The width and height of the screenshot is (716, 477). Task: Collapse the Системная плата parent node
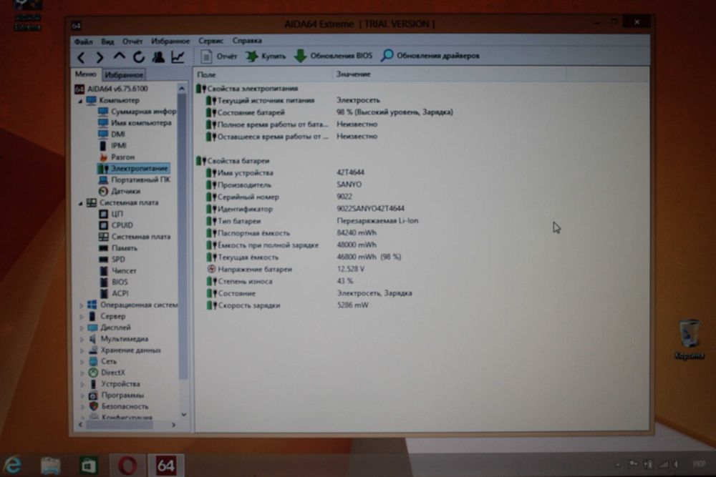(80, 203)
